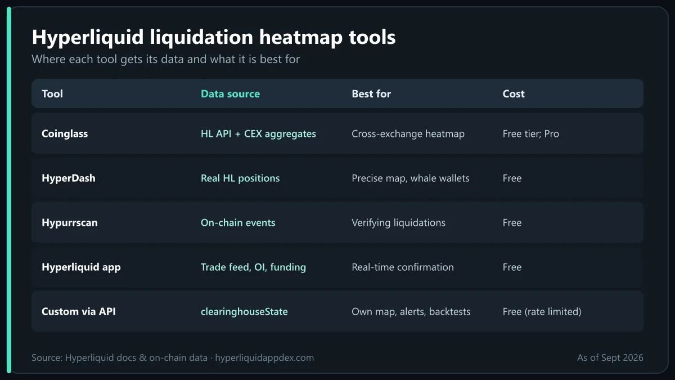Click 'Own map, alerts, backtests' cell

click(x=411, y=312)
